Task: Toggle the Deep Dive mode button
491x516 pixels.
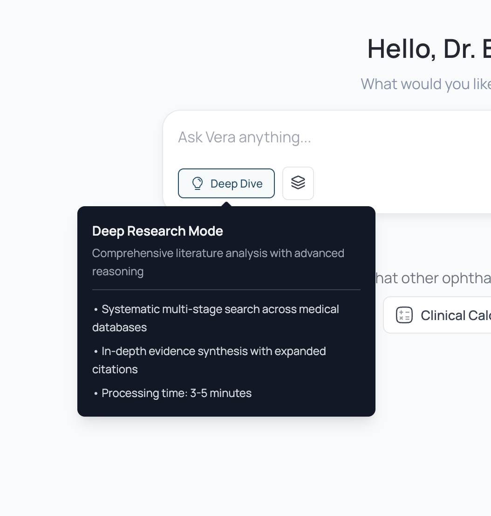Action: click(226, 183)
